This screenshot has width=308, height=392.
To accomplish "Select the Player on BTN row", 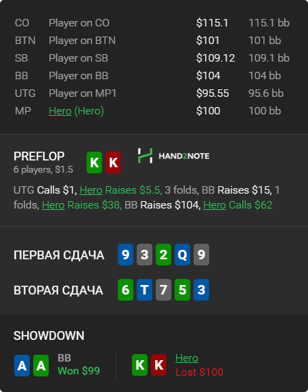I will click(x=152, y=41).
